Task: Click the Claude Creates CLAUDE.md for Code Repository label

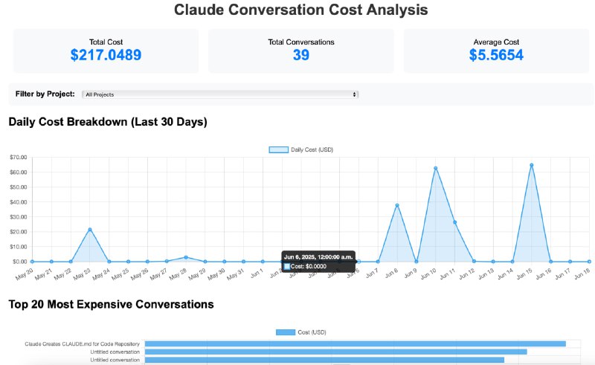Action: (x=83, y=343)
